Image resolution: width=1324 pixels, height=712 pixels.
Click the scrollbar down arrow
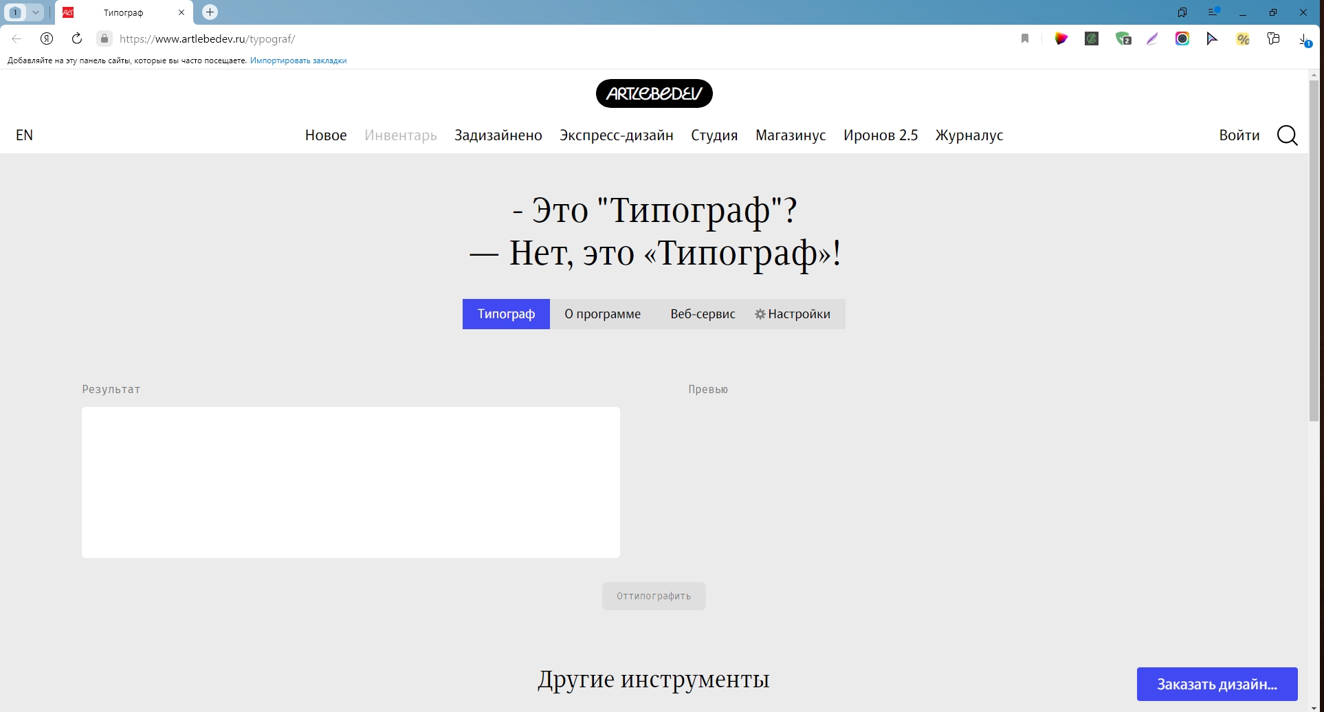(1314, 708)
